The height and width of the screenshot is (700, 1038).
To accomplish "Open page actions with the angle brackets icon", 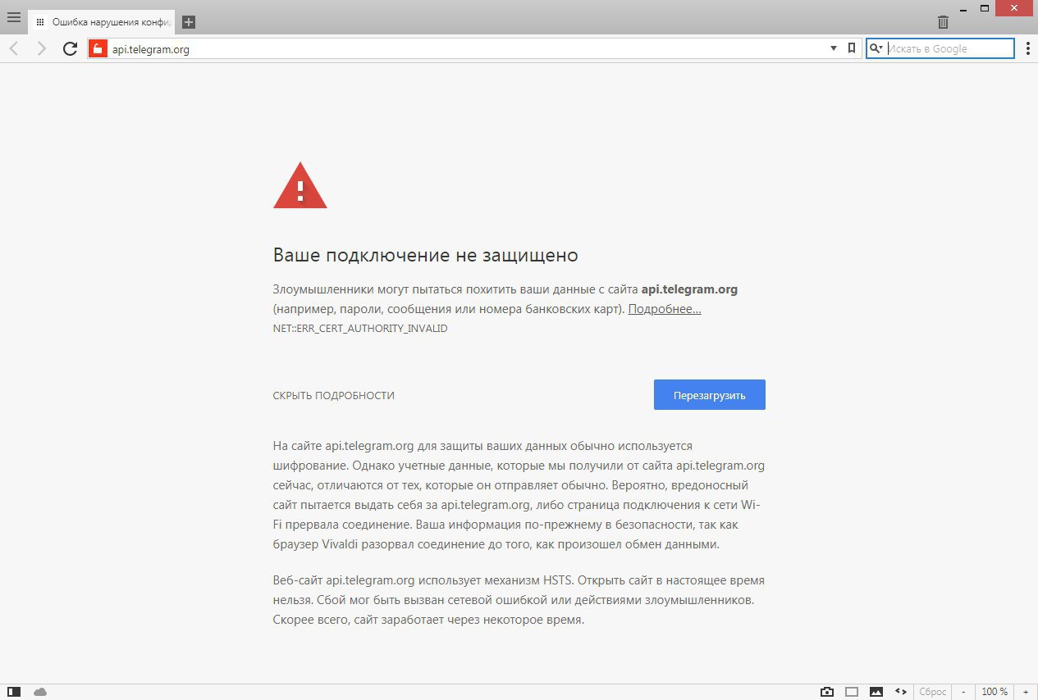I will [901, 692].
